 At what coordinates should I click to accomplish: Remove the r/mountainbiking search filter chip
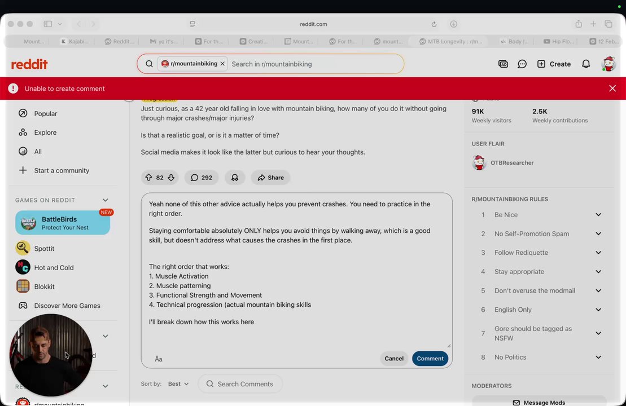pyautogui.click(x=222, y=64)
